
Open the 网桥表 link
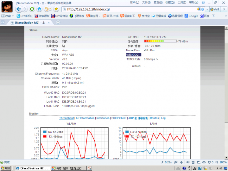click(x=143, y=118)
